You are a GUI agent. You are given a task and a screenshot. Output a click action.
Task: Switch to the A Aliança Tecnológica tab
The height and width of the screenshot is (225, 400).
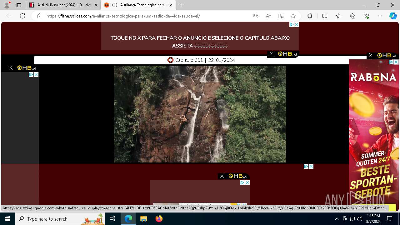click(x=138, y=5)
